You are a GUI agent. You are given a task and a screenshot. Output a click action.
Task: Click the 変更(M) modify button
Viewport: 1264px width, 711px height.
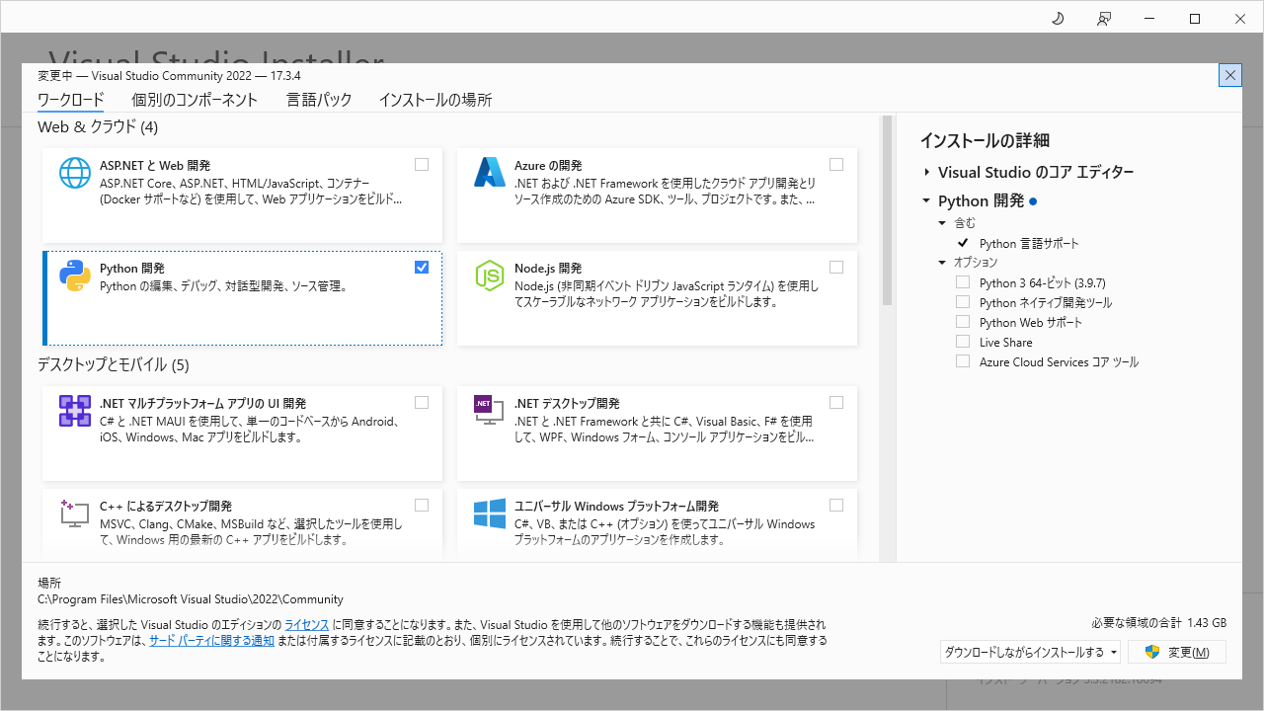tap(1177, 652)
